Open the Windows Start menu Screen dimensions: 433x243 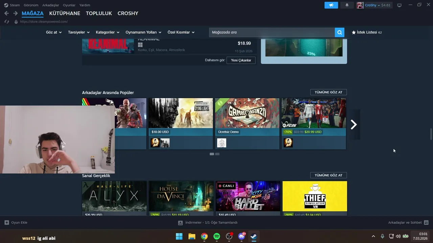179,236
